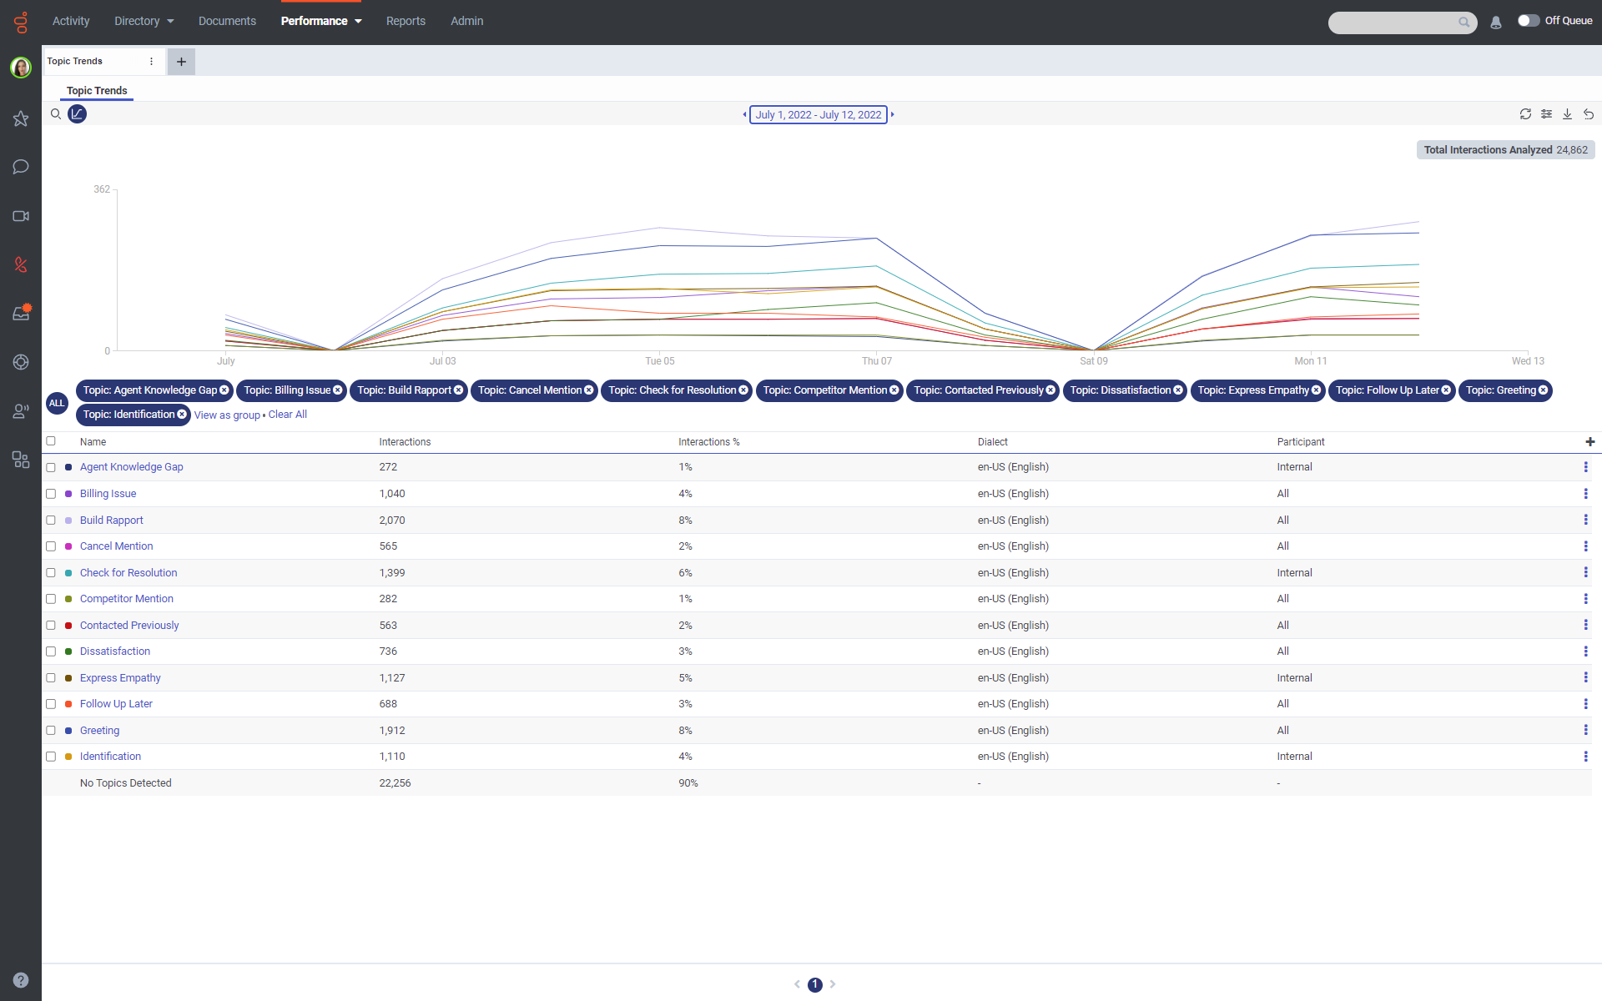Export the data using the download icon

1567,114
